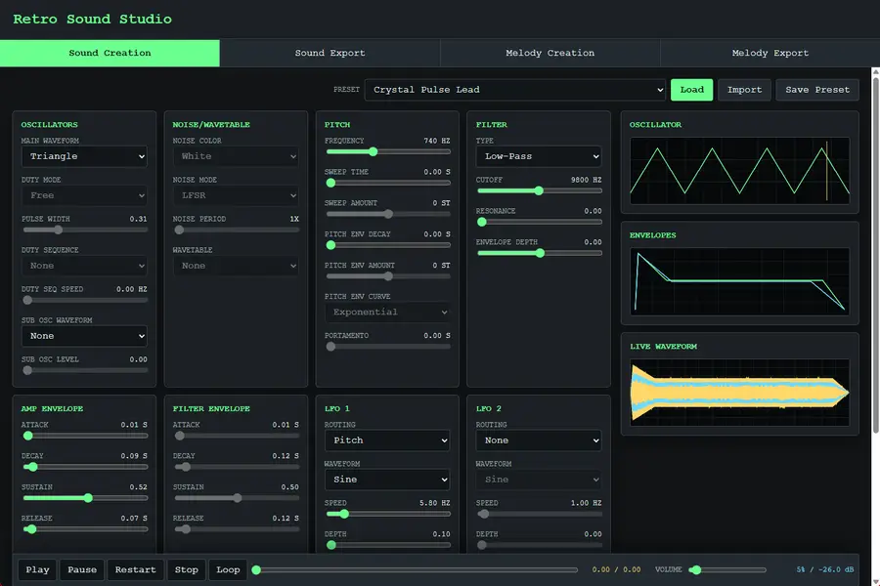Restart playback from the beginning
This screenshot has width=880, height=586.
click(135, 569)
